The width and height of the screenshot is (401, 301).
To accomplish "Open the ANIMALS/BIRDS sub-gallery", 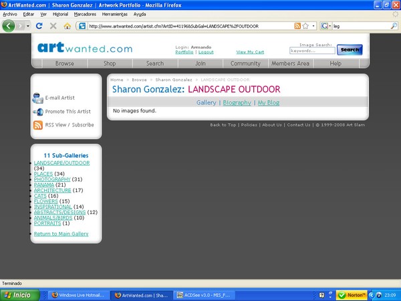I will 53,218.
